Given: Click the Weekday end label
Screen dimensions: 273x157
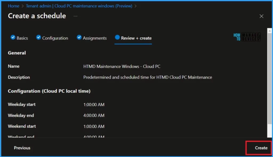Looking at the screenshot, I should tap(21, 115).
